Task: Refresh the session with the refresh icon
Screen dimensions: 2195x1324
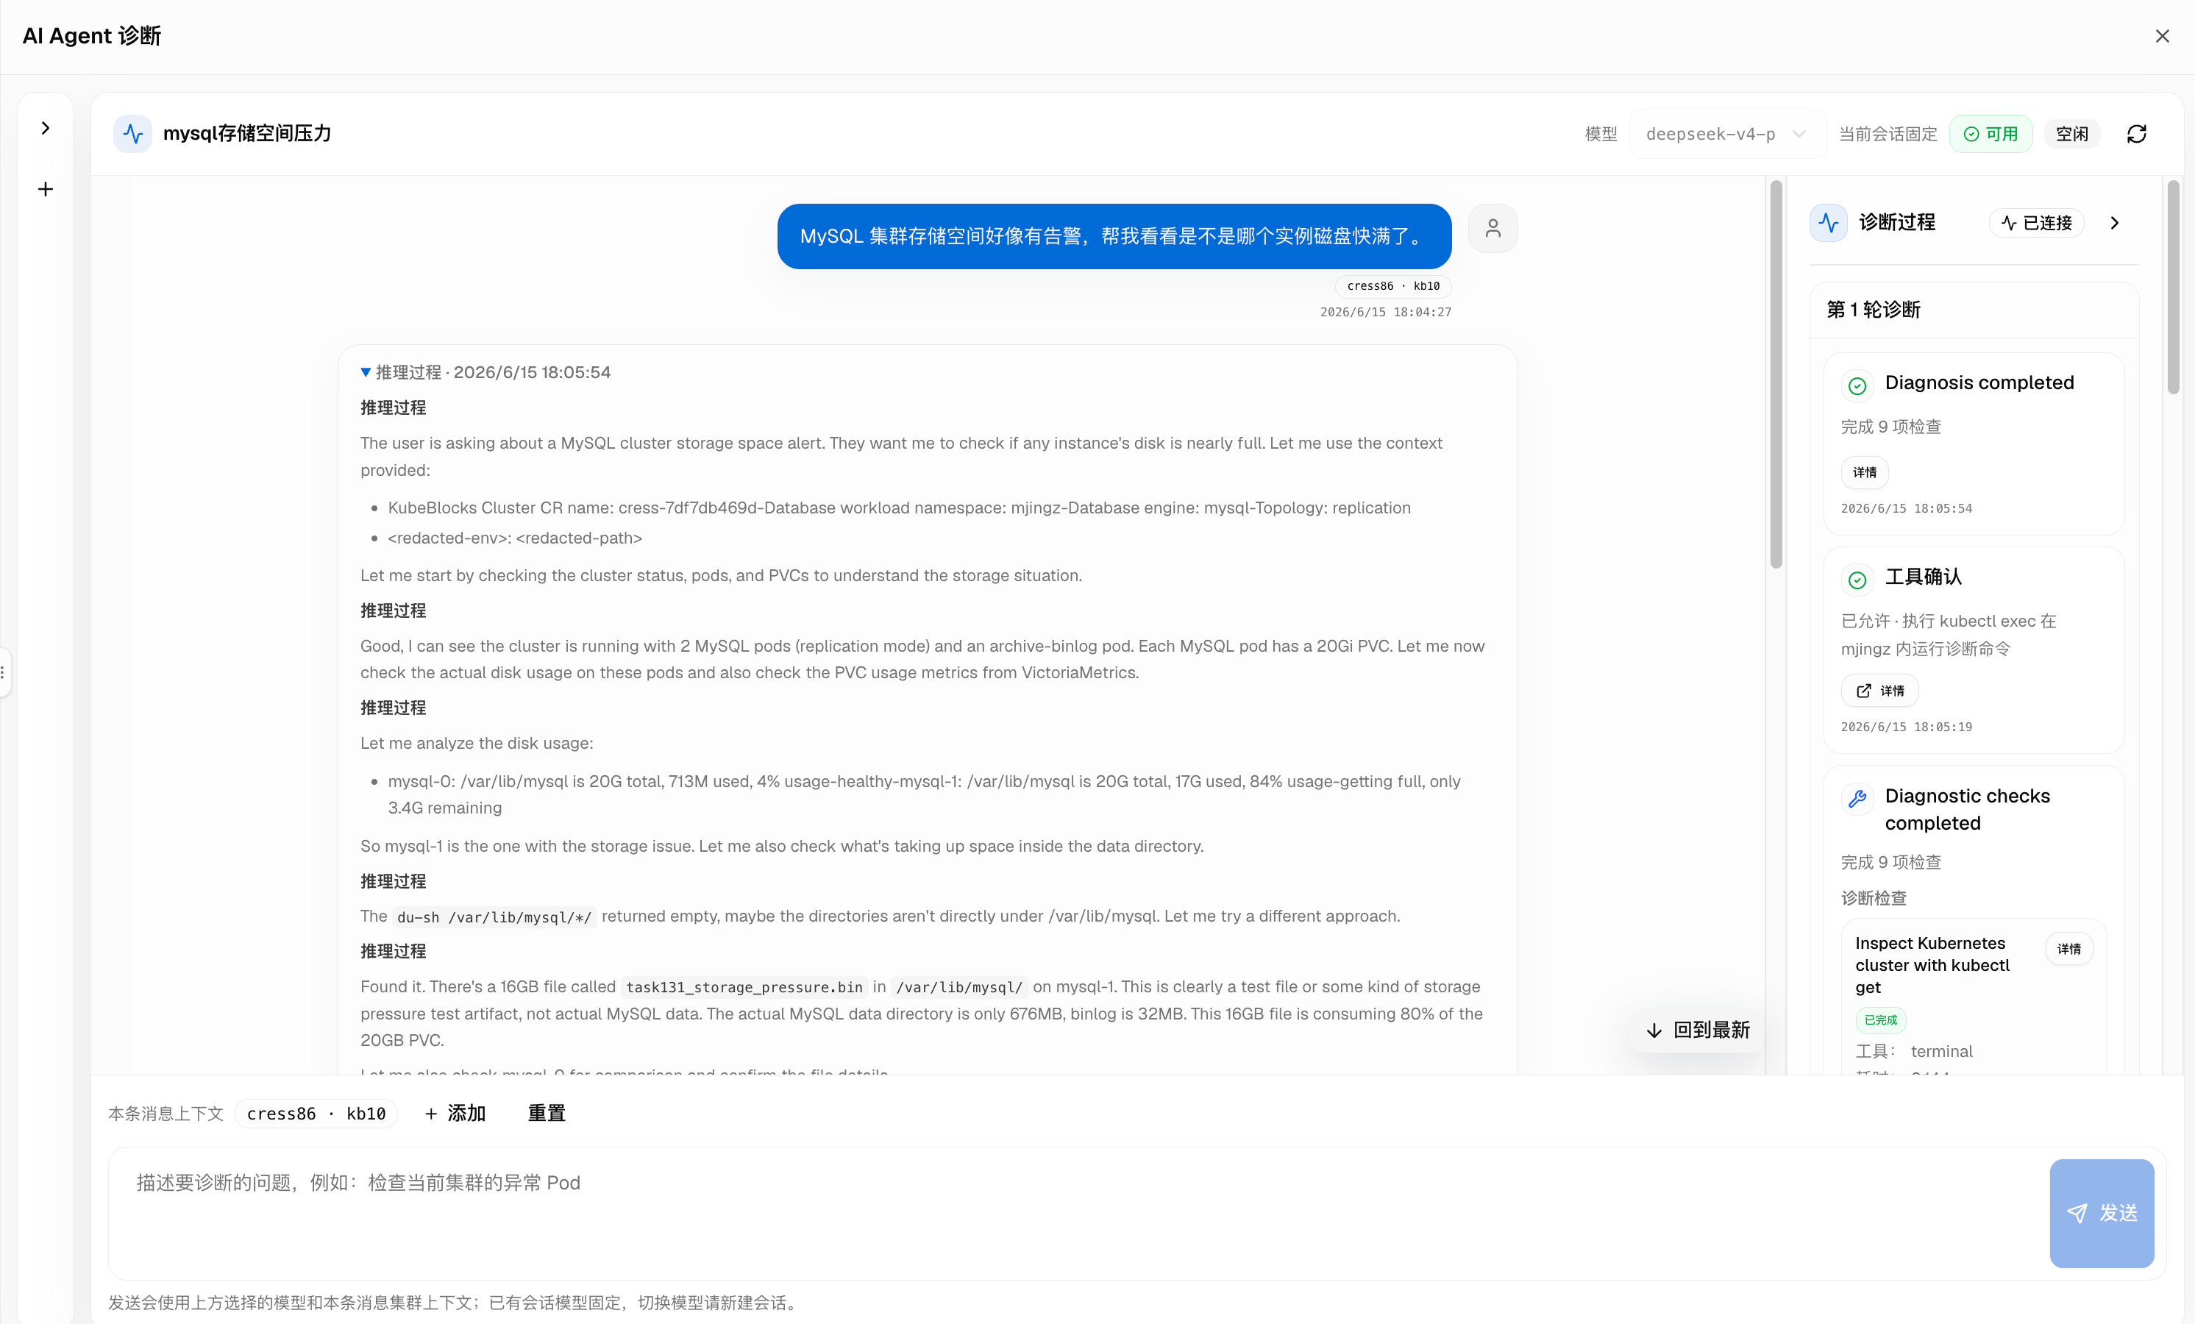Action: pos(2136,134)
